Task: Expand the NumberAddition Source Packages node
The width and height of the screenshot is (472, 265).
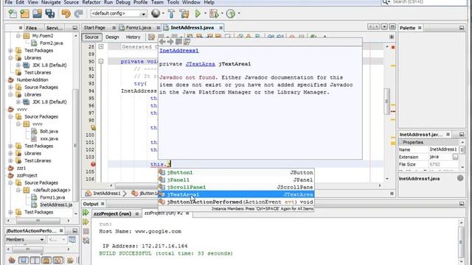Action: click(x=11, y=87)
